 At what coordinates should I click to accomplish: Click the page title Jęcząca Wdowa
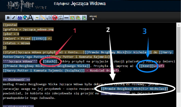tap(88, 4)
